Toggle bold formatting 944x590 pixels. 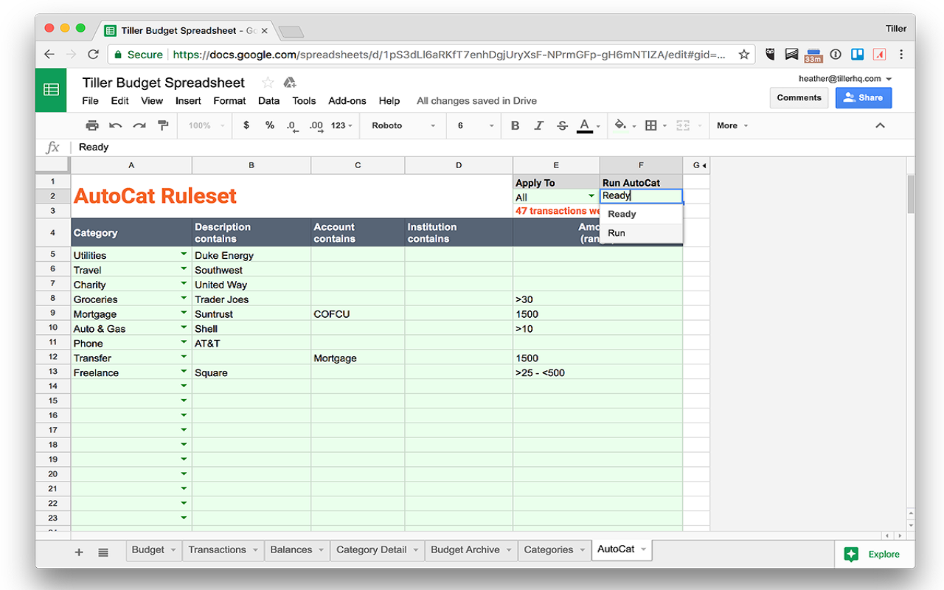[516, 125]
